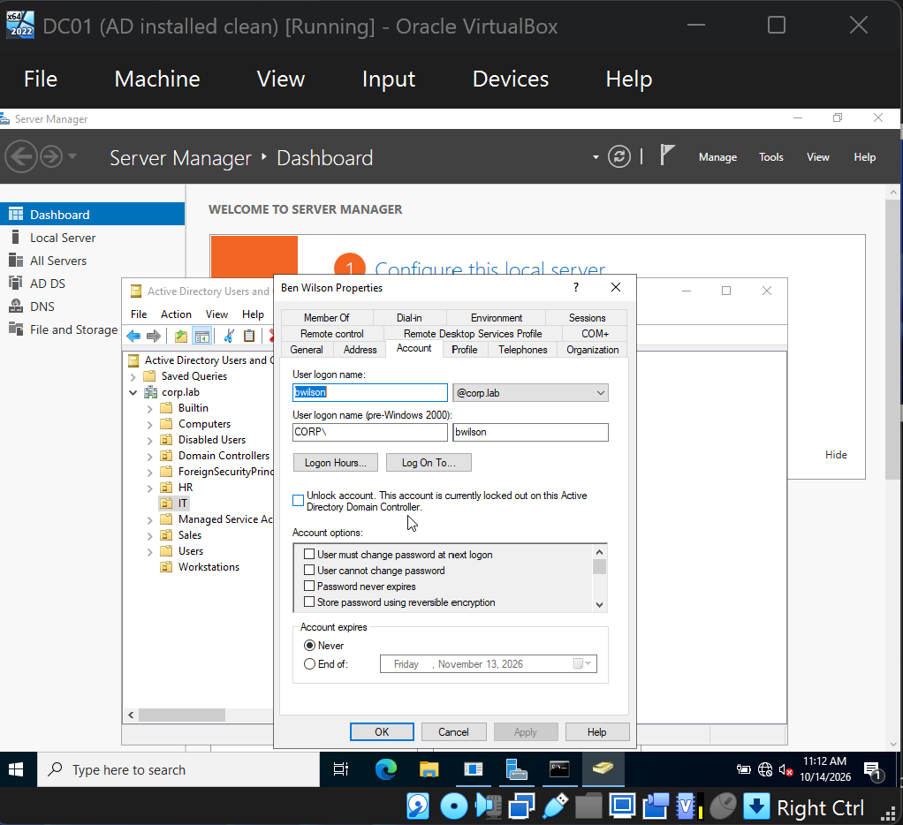Click the Task View taskbar icon

point(341,769)
